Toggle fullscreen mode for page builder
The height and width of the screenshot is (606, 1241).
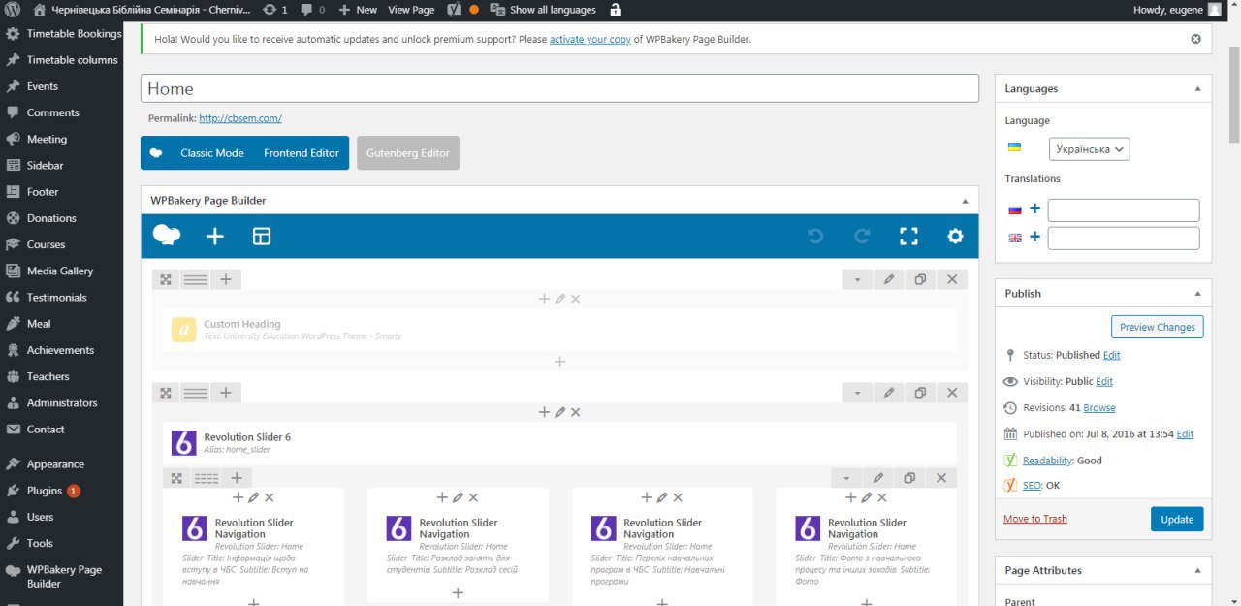(x=908, y=236)
